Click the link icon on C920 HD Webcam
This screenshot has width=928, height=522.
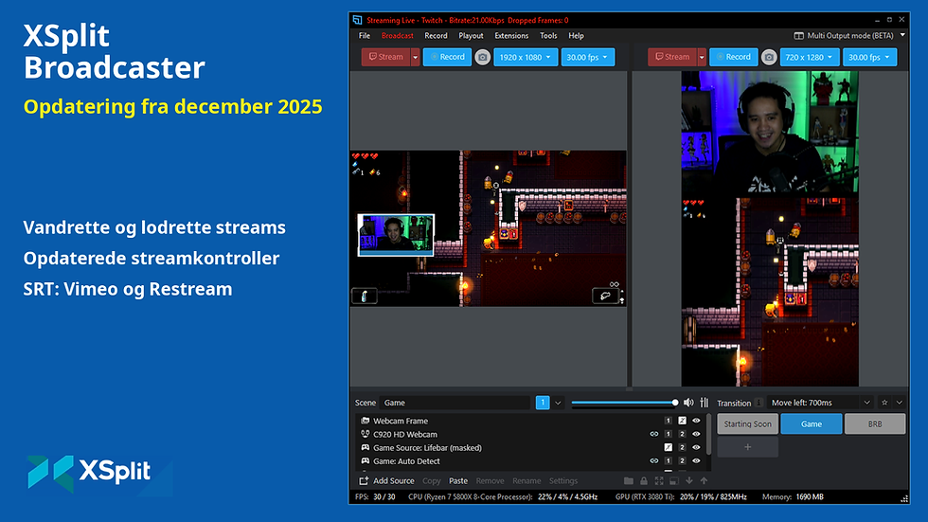pos(654,435)
